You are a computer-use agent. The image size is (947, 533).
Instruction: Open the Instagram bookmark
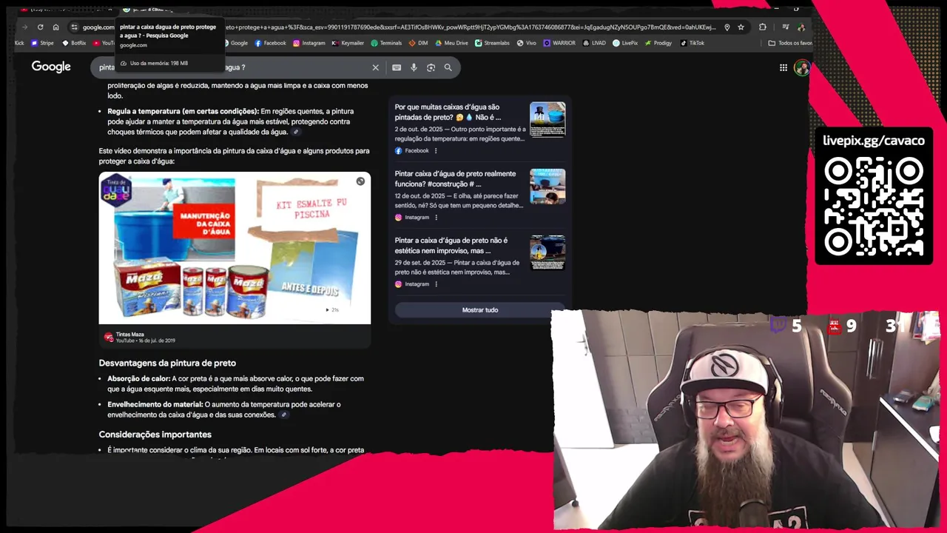(x=309, y=43)
